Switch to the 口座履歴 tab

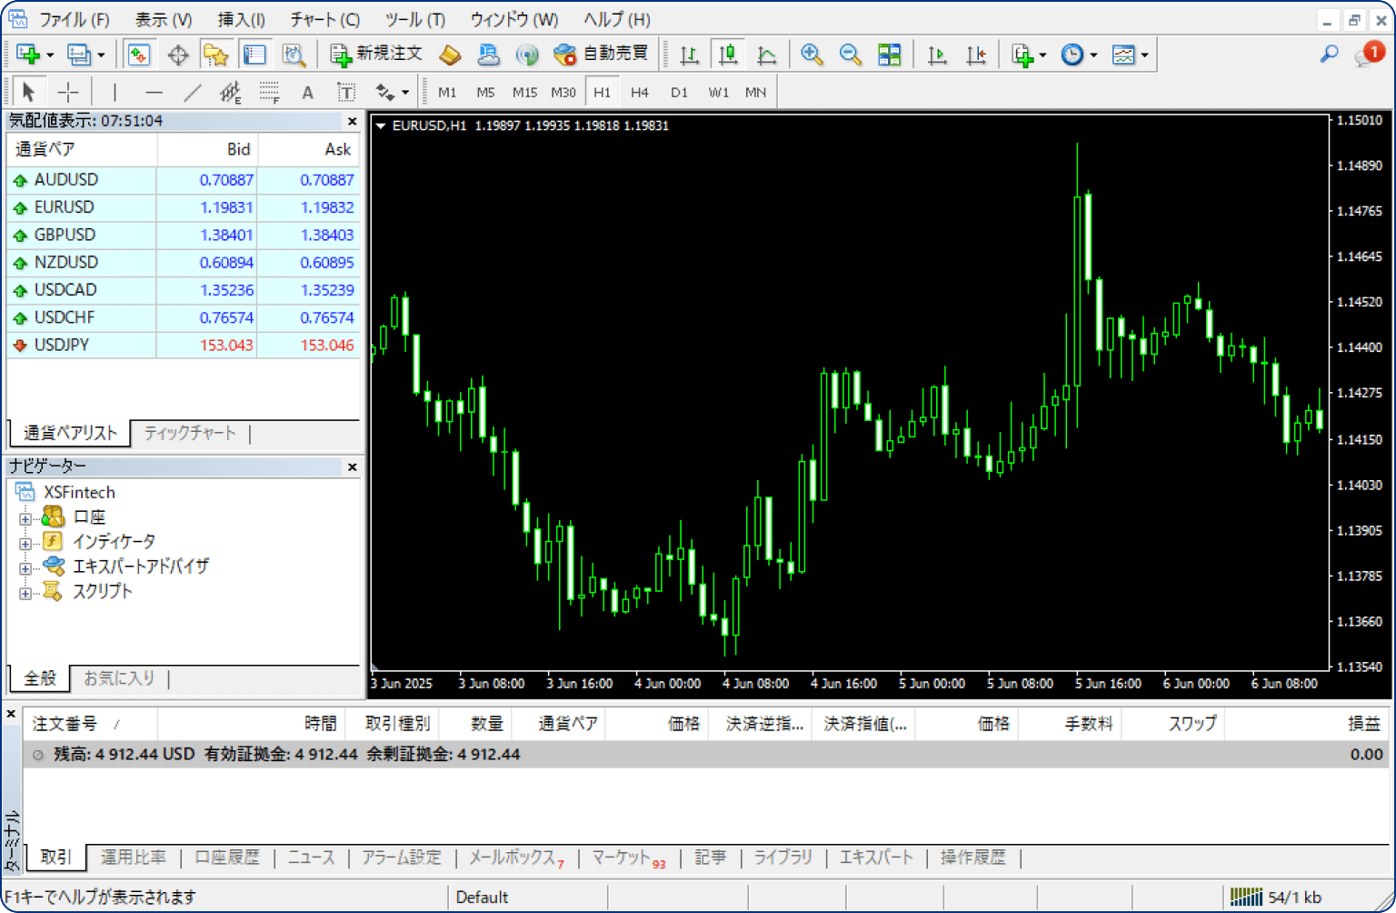point(227,858)
